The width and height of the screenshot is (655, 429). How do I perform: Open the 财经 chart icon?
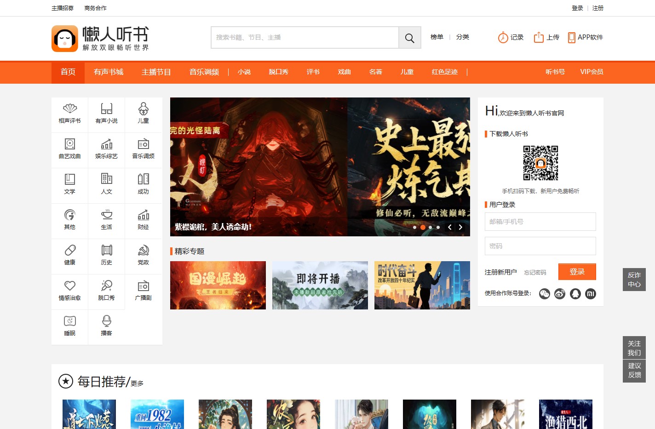pos(144,215)
